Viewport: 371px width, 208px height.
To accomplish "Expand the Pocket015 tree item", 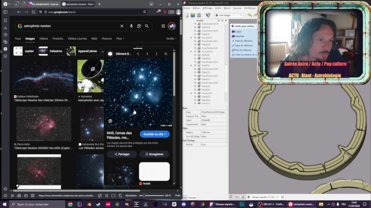I will point(191,93).
